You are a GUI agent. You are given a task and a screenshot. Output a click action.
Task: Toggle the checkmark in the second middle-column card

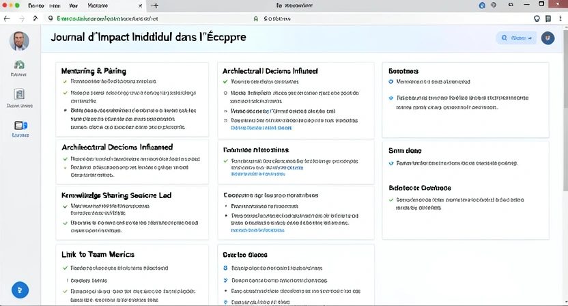pos(225,161)
